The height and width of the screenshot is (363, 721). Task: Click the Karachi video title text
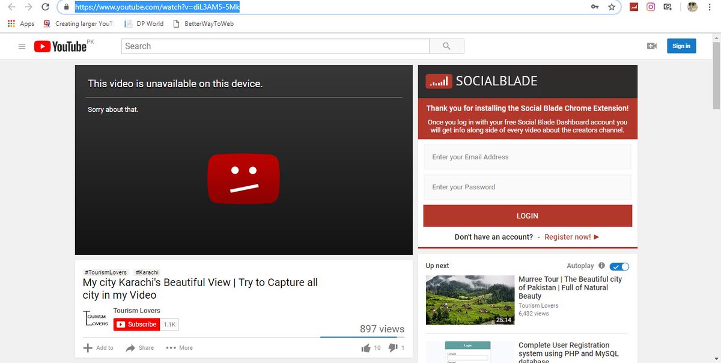(200, 288)
